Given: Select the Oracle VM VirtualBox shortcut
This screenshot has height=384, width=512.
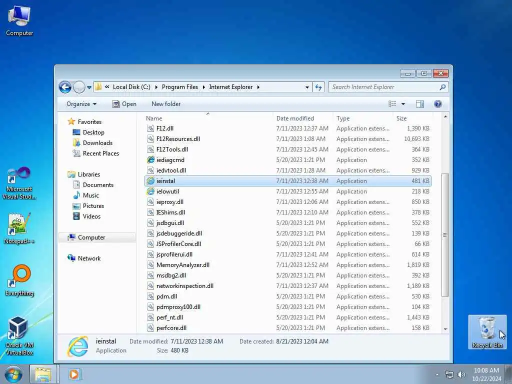Looking at the screenshot, I should 19,336.
